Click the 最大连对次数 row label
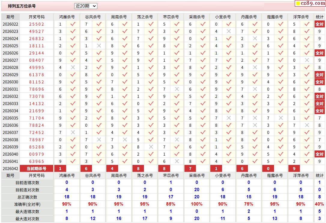Screen dimensions: 326x223 click(x=27, y=218)
